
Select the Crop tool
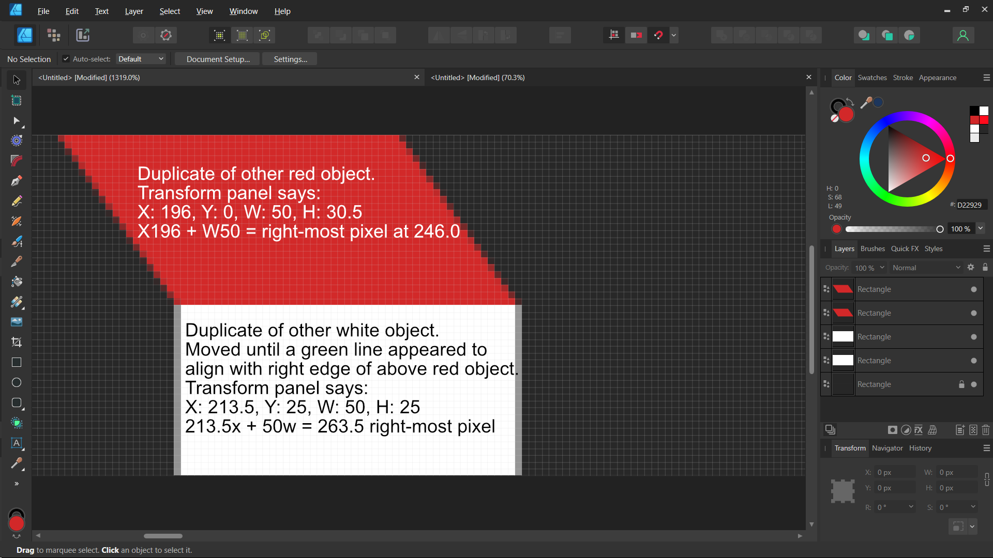click(x=17, y=342)
